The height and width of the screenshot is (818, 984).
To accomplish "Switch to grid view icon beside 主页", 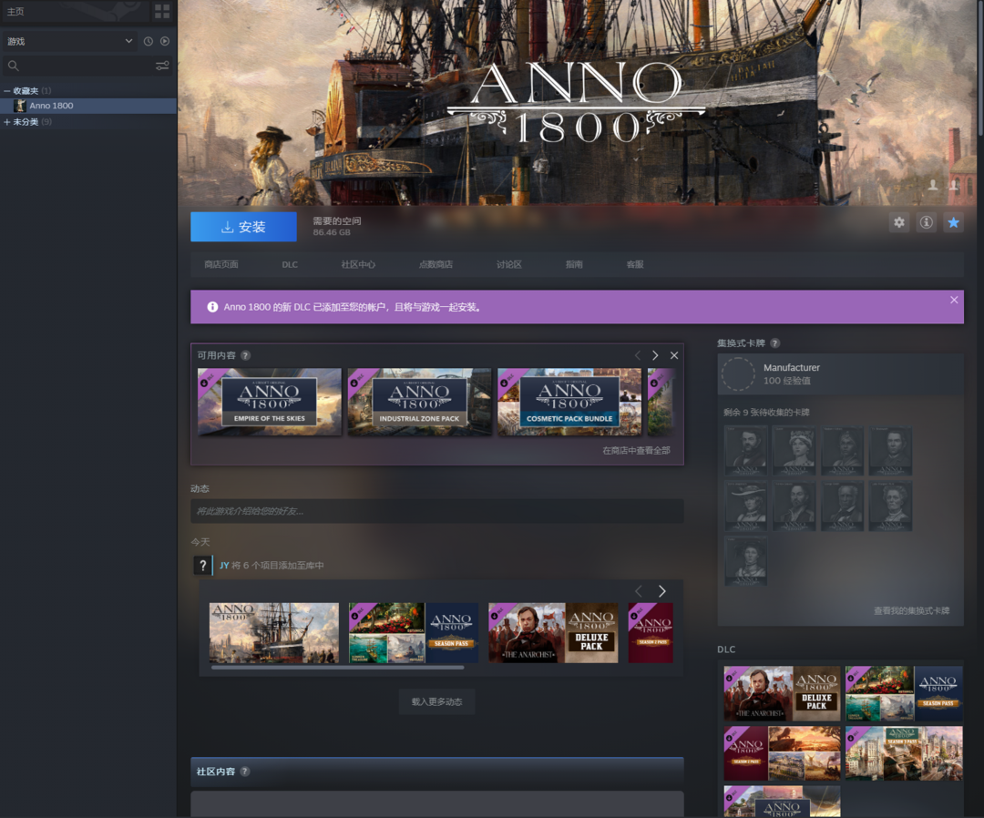I will coord(162,12).
